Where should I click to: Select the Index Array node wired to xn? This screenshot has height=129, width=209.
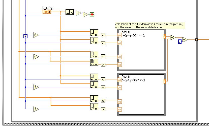pos(94,55)
